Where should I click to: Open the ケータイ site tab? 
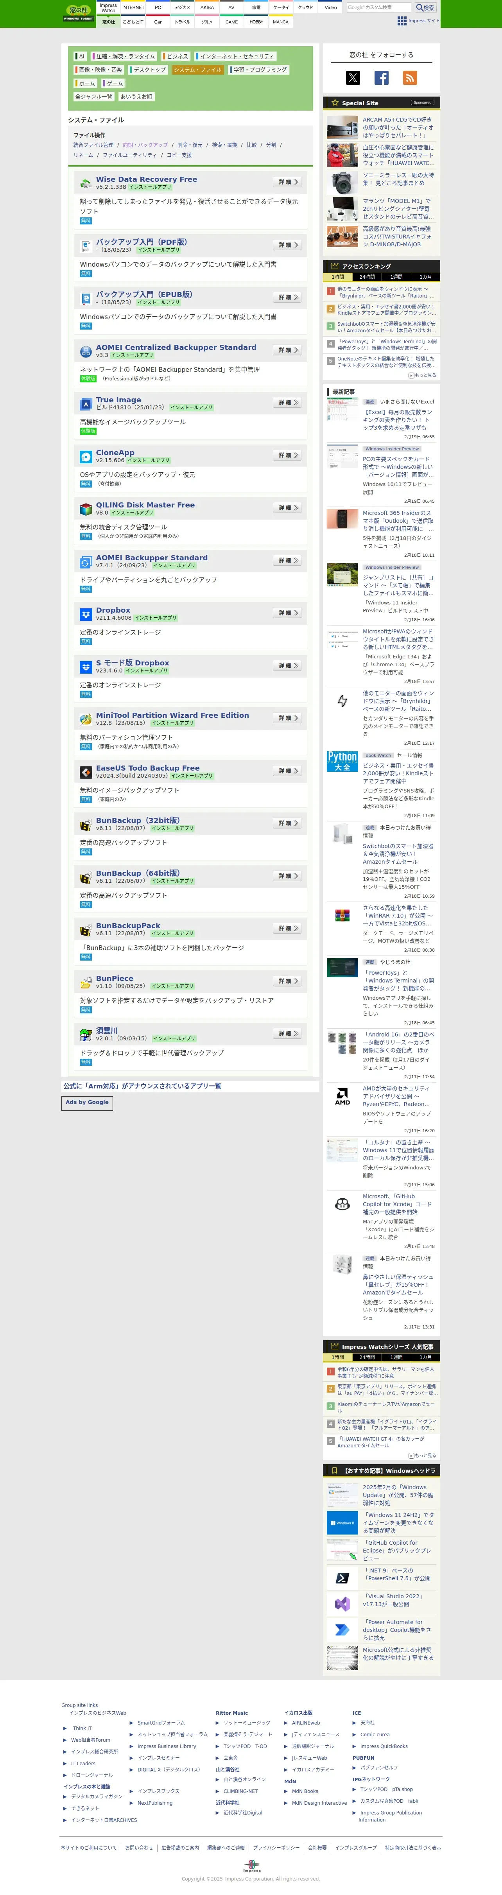tap(281, 7)
